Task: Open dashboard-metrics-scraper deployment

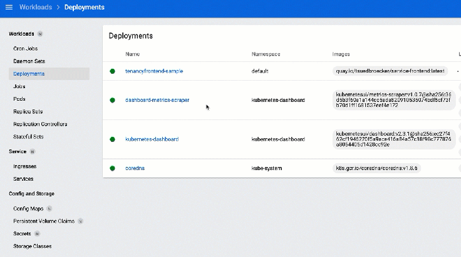Action: [157, 100]
